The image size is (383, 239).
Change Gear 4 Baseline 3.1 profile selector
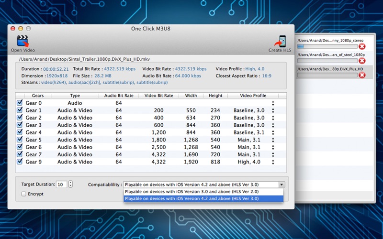click(x=273, y=132)
